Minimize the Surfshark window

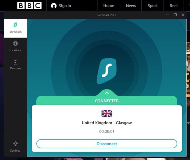point(168,15)
